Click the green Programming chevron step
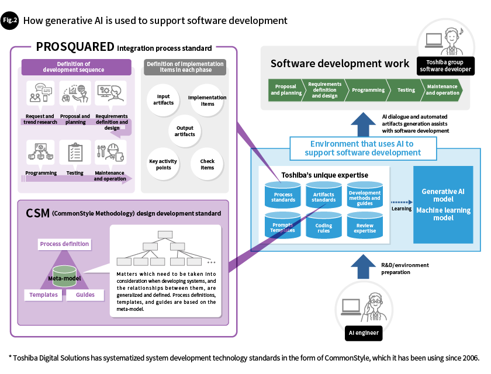The width and height of the screenshot is (491, 374). (368, 90)
